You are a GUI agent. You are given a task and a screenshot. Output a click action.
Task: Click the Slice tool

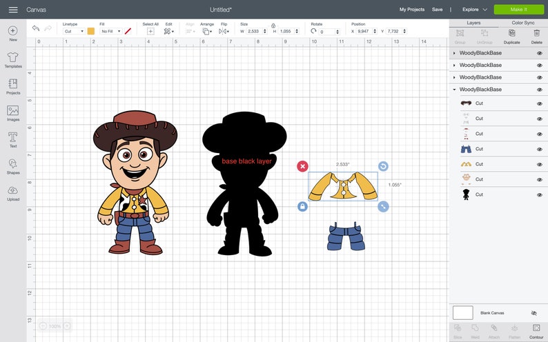click(x=458, y=331)
